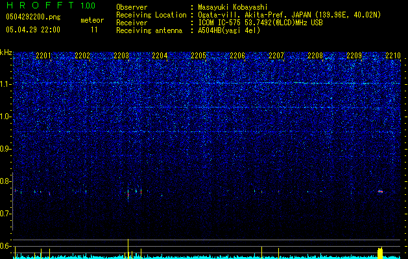Click the 2201 time marker

click(x=43, y=56)
